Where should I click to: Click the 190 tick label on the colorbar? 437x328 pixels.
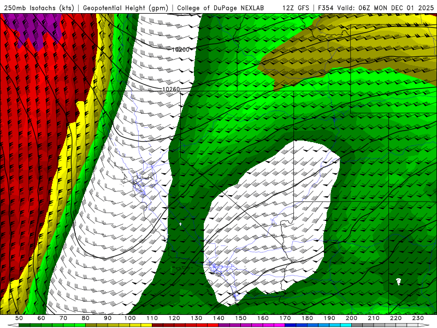[x=329, y=318]
